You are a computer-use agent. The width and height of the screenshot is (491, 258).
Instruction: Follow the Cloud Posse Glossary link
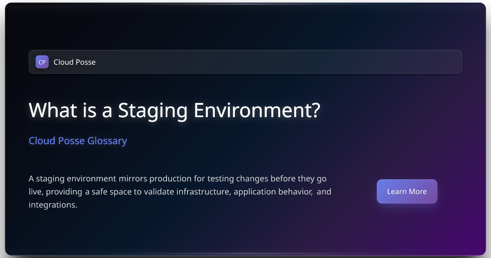(x=78, y=141)
